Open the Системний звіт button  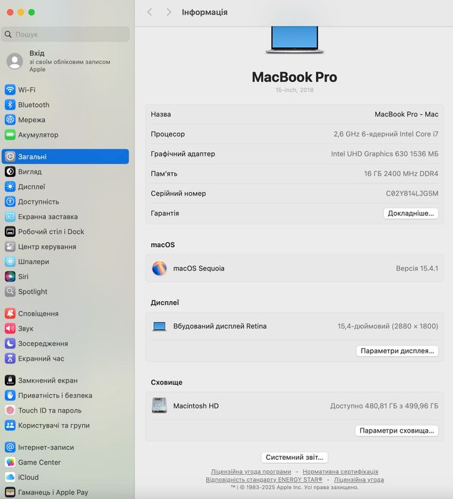pos(295,458)
